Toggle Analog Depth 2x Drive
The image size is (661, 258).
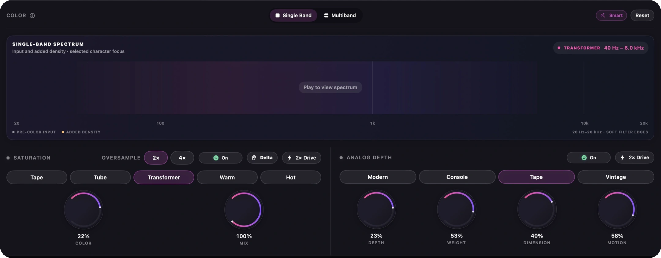coord(634,157)
